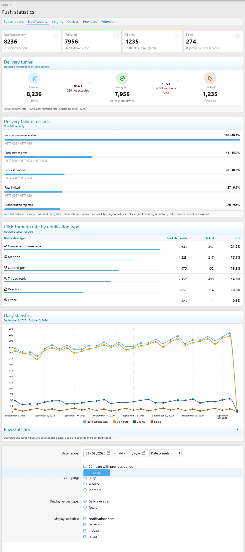Click the 21.2% CTR value

236,247
